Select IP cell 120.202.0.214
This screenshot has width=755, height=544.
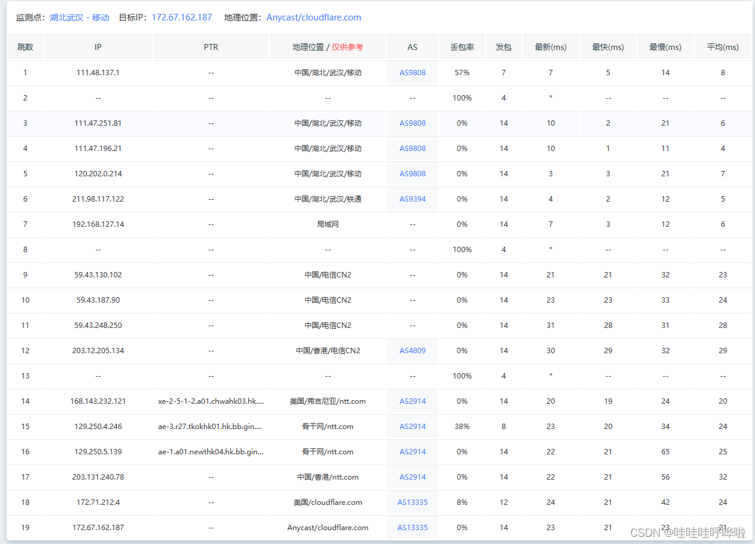pos(98,174)
